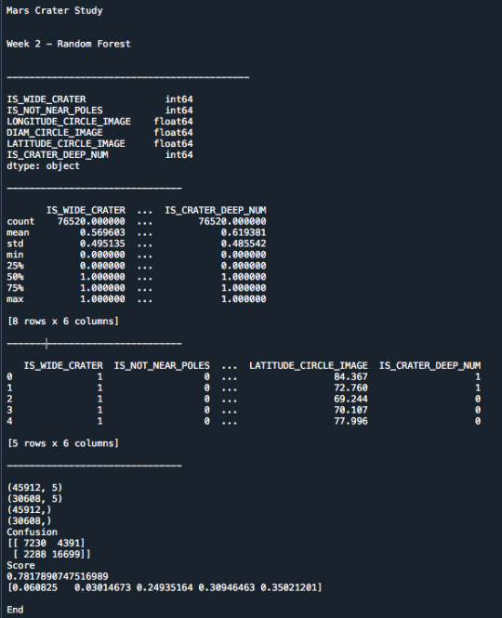This screenshot has height=618, width=502.
Task: Select 'LONGITUDE_CIRCLE_IMAGE' in the dtype list
Action: [x=69, y=122]
